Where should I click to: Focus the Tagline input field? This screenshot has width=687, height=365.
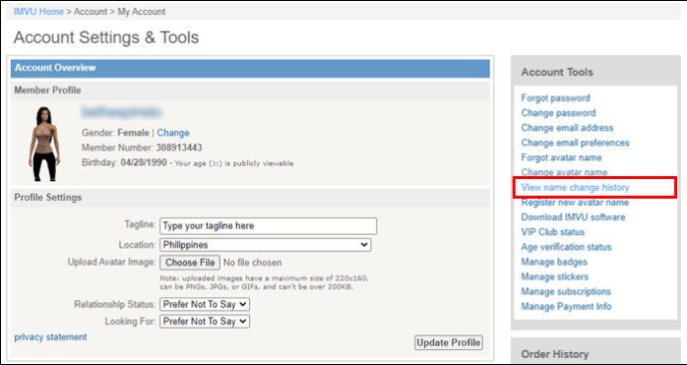(268, 226)
